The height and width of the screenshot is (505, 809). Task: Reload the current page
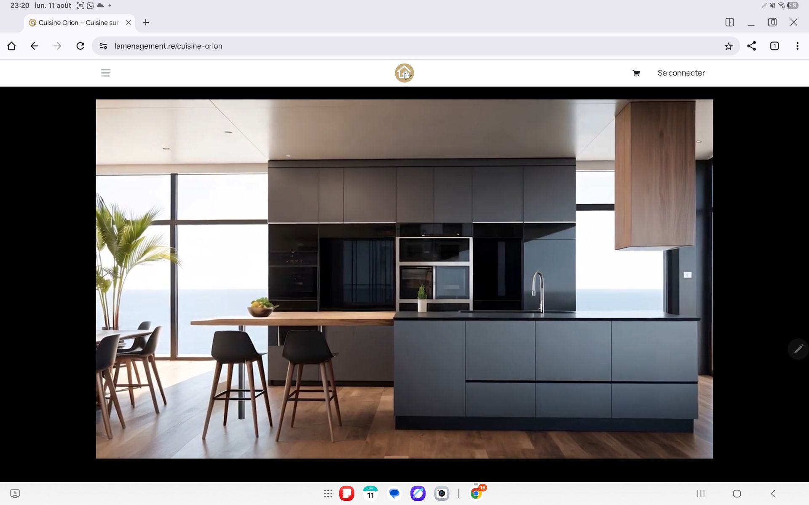coord(80,46)
